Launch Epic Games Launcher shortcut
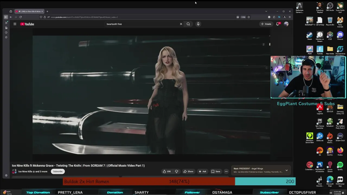The height and width of the screenshot is (195, 347). pyautogui.click(x=320, y=124)
